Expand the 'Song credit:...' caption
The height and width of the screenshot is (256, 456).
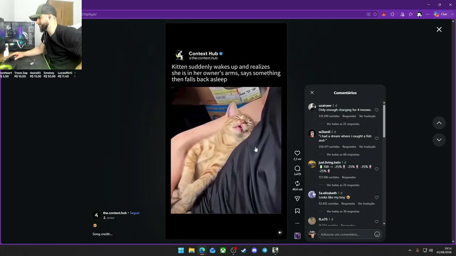point(103,234)
